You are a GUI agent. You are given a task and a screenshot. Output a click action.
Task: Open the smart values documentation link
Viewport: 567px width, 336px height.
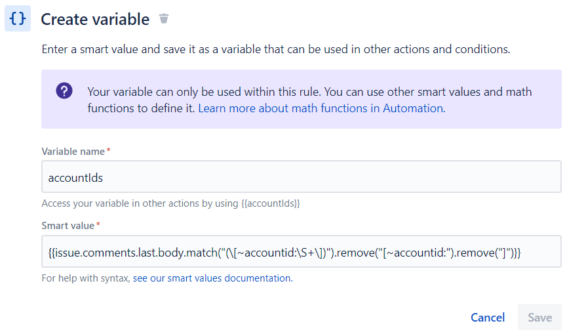tap(212, 278)
